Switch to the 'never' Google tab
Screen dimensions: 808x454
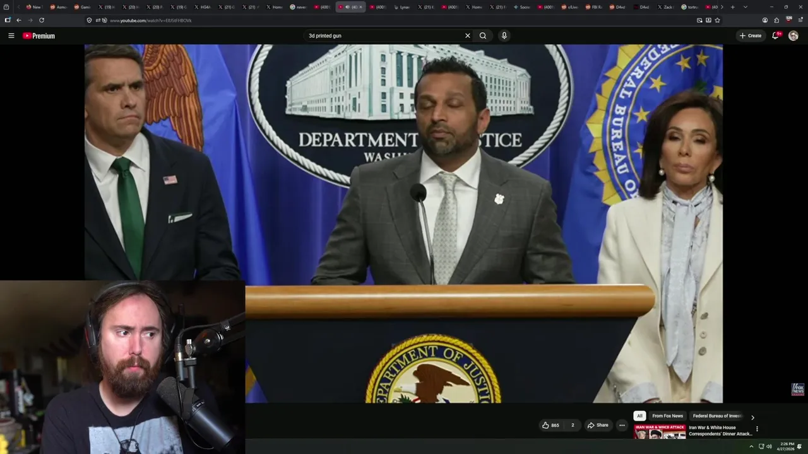tap(299, 7)
